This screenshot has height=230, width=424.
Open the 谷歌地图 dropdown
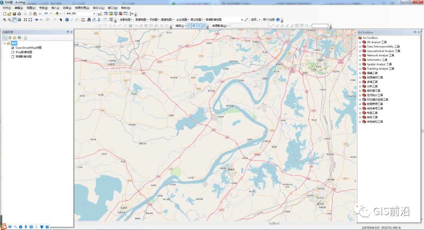[126, 20]
